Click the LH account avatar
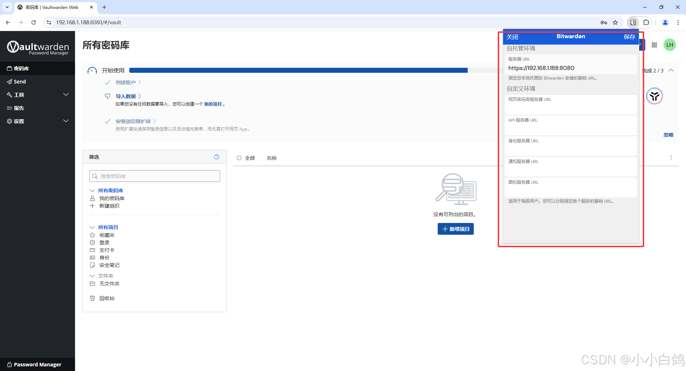Image resolution: width=686 pixels, height=371 pixels. pyautogui.click(x=670, y=45)
